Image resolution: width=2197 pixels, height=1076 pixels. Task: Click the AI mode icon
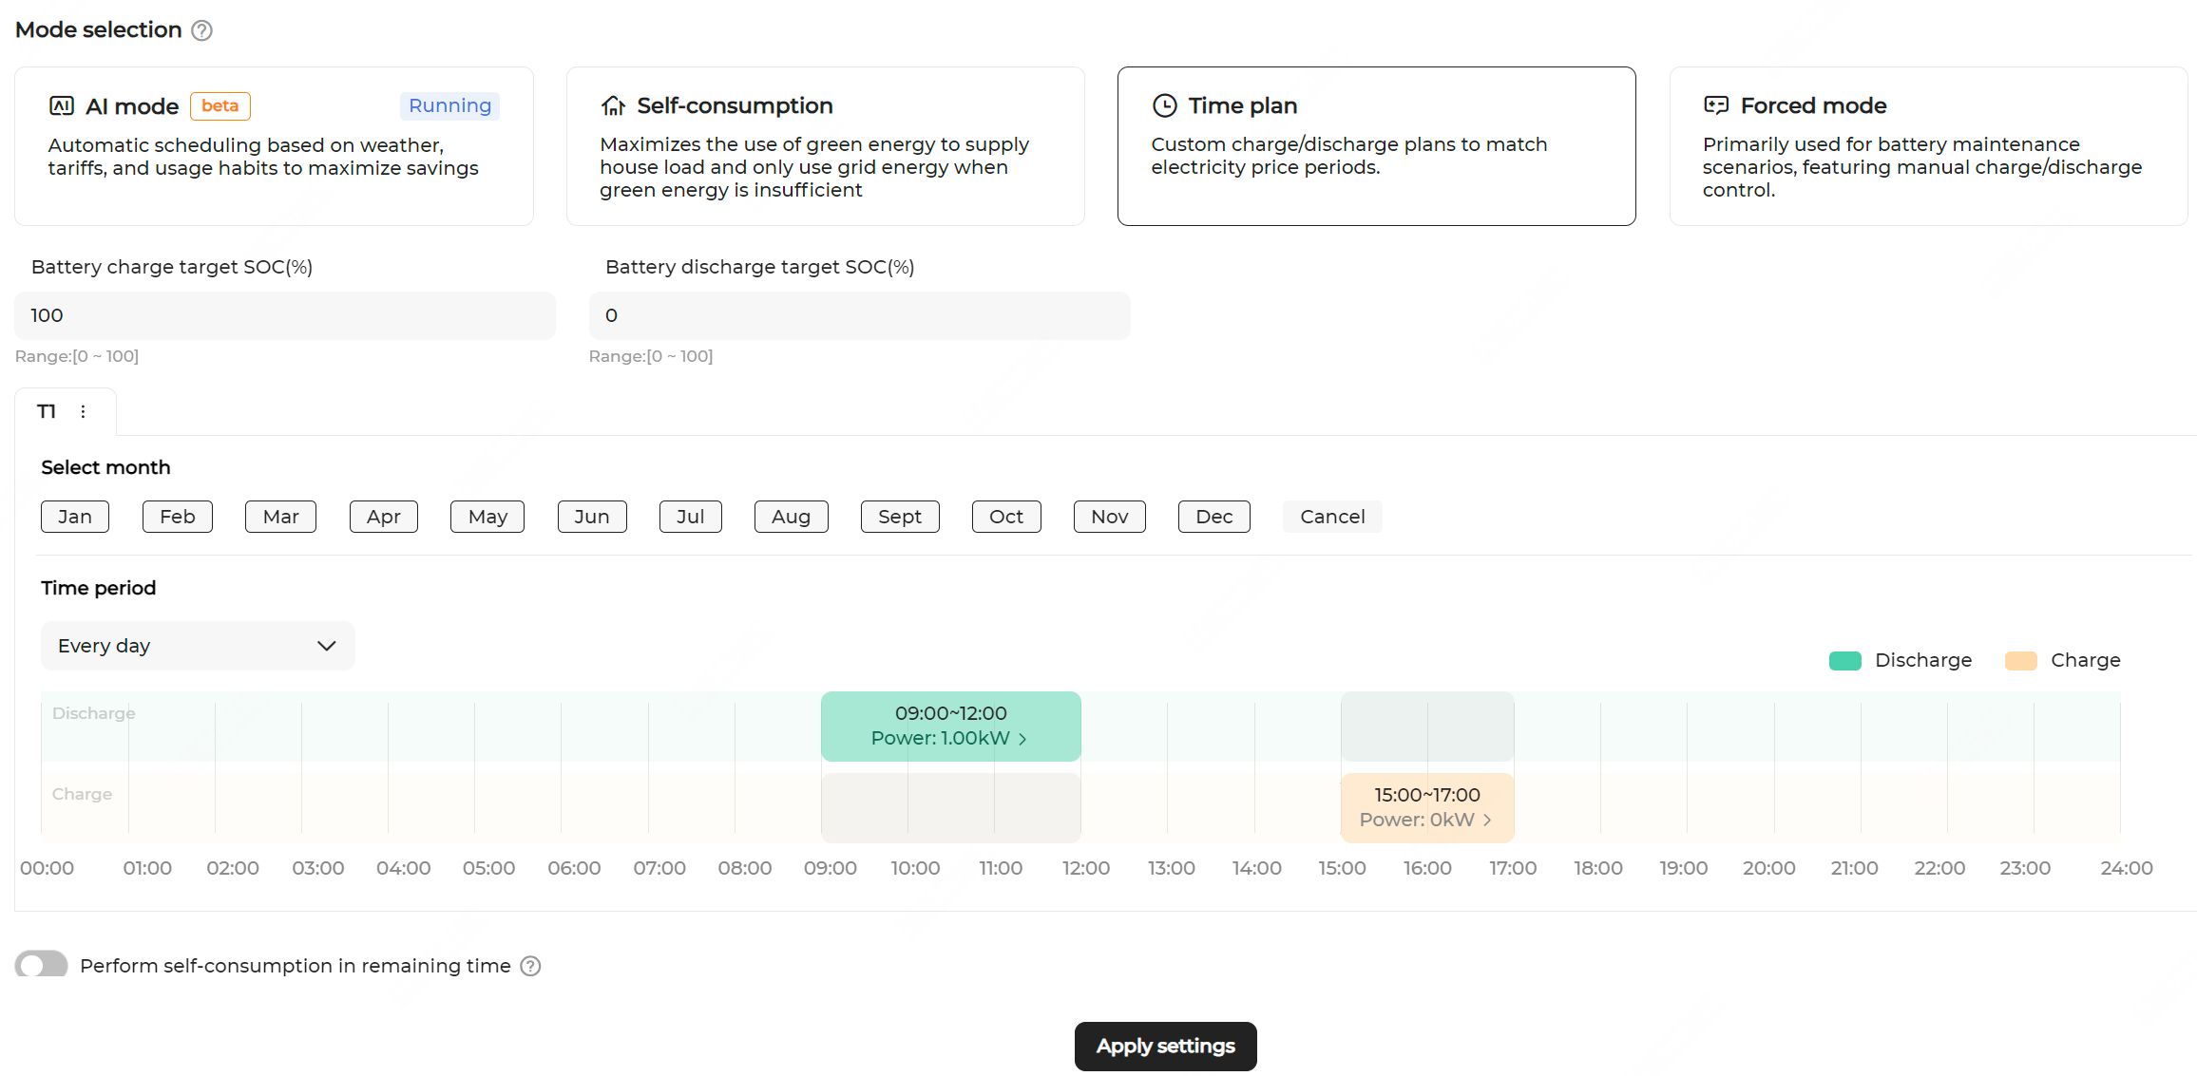point(62,105)
